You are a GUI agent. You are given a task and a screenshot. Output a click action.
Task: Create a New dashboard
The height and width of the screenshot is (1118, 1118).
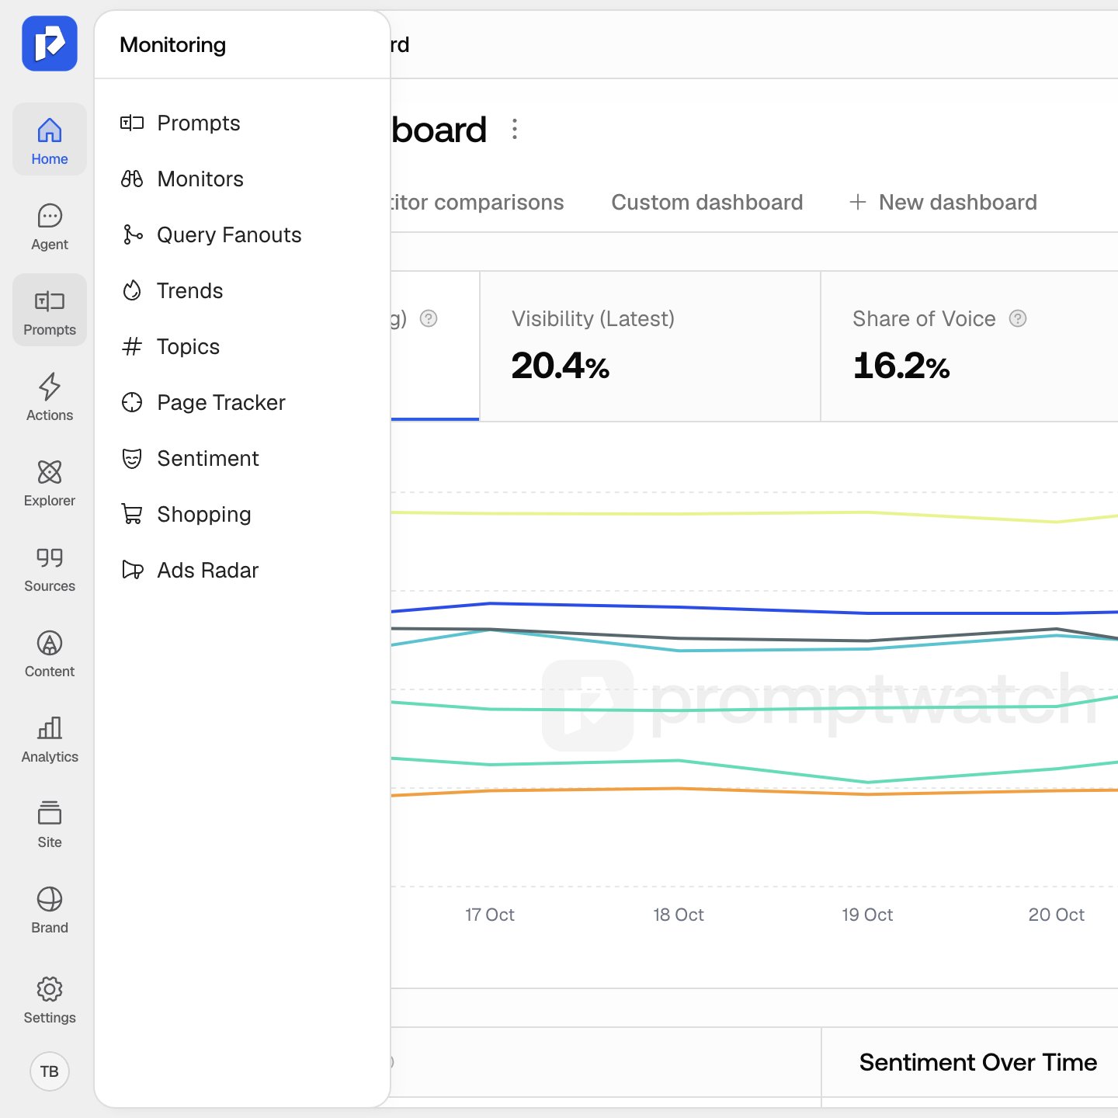click(x=943, y=203)
